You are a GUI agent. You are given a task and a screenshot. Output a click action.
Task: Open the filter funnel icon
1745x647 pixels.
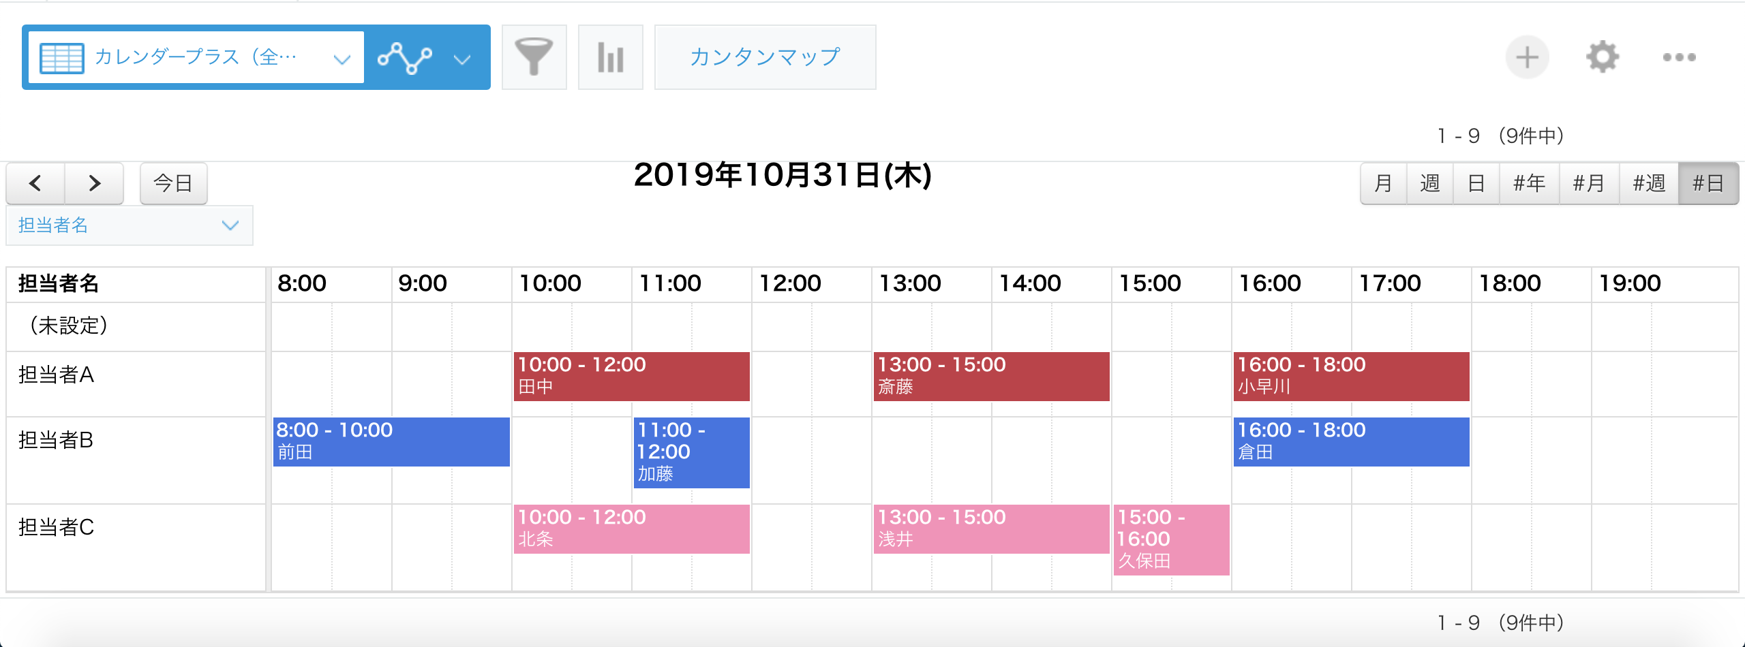click(534, 57)
